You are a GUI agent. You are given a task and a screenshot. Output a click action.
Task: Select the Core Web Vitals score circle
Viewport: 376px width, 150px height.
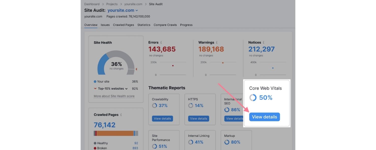tap(253, 97)
